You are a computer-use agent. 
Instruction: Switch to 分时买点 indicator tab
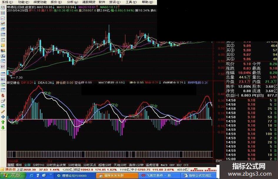[89, 165]
